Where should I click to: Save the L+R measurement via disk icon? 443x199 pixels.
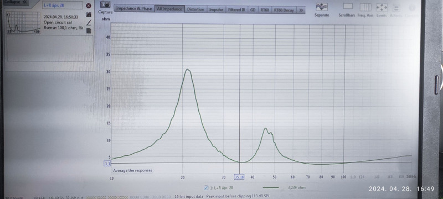[89, 14]
